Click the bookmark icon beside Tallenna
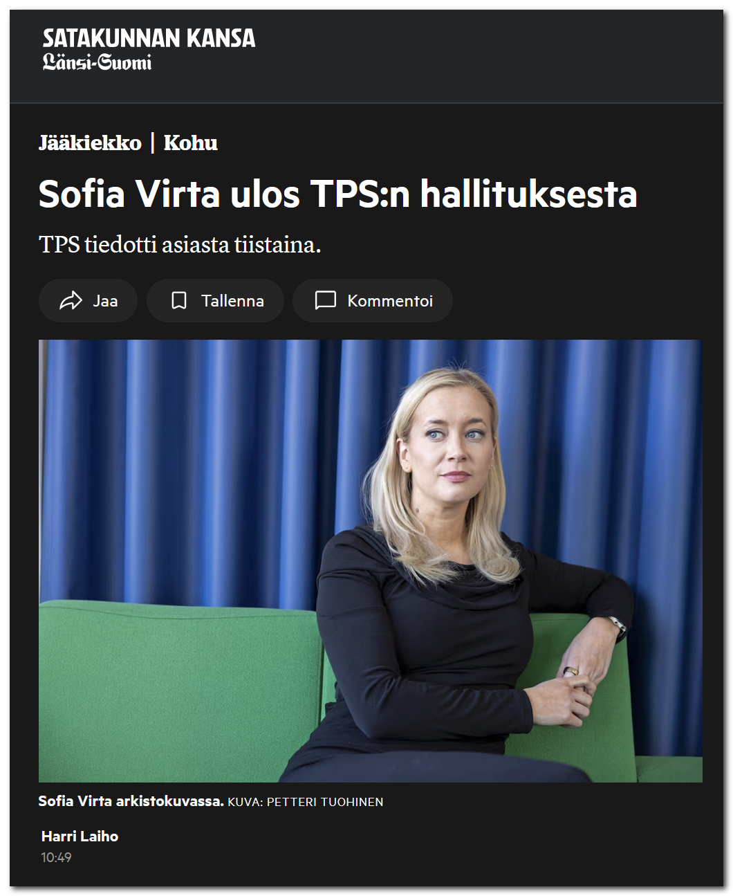733x896 pixels. [179, 300]
